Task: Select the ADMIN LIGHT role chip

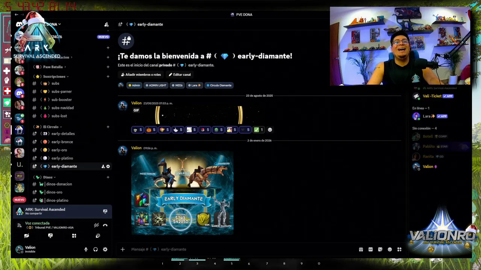Action: (x=156, y=85)
